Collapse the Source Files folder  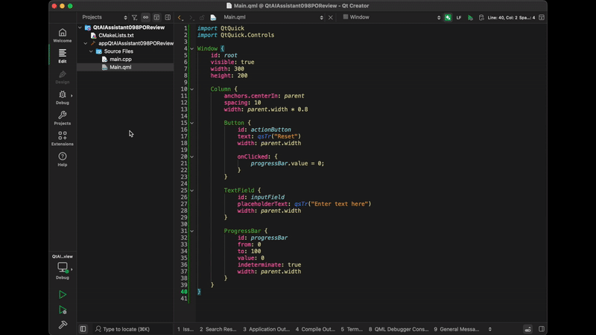click(92, 51)
